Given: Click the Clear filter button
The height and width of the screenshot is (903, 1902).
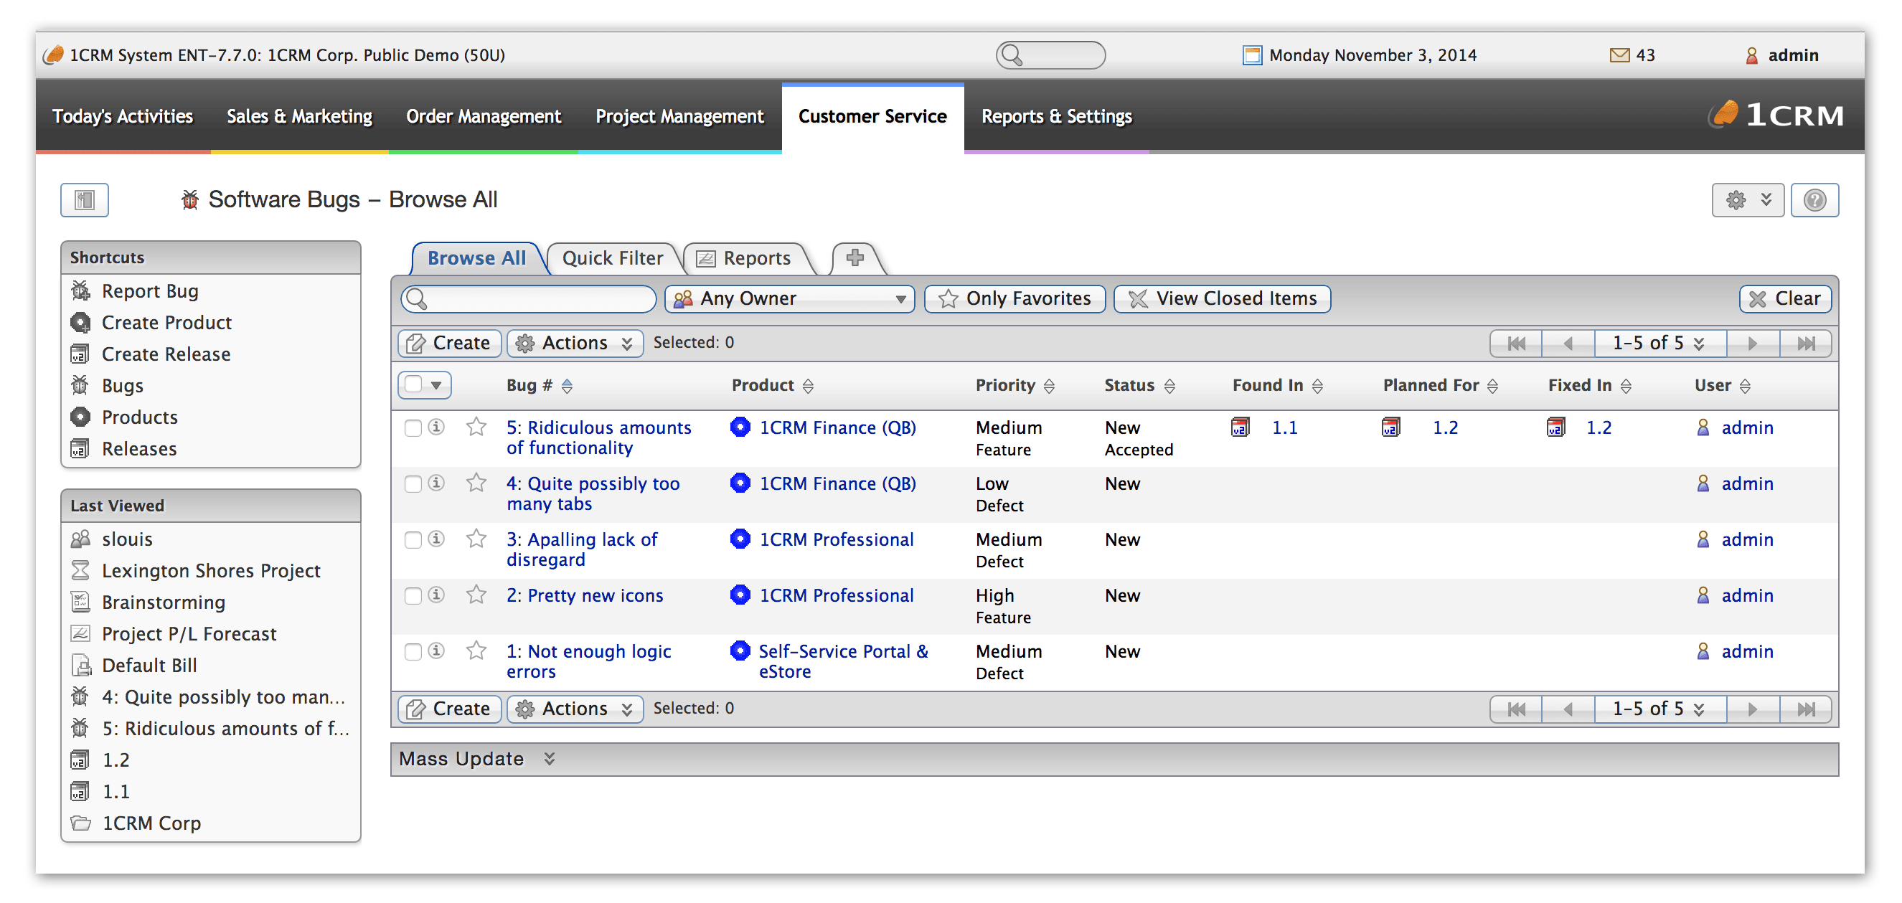Looking at the screenshot, I should [1784, 299].
